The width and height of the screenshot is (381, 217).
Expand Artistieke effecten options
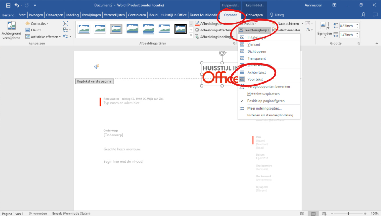click(43, 37)
